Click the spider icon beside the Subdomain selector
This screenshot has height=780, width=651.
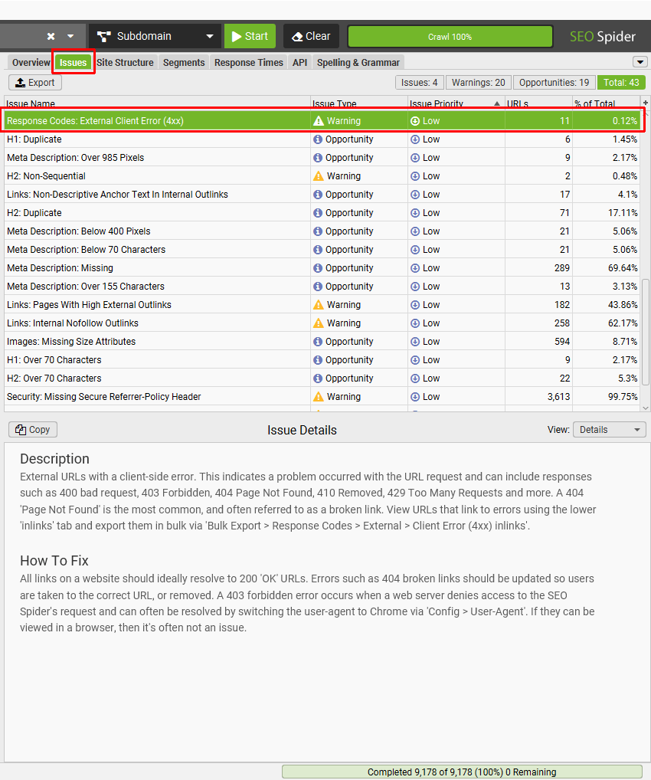pyautogui.click(x=105, y=35)
